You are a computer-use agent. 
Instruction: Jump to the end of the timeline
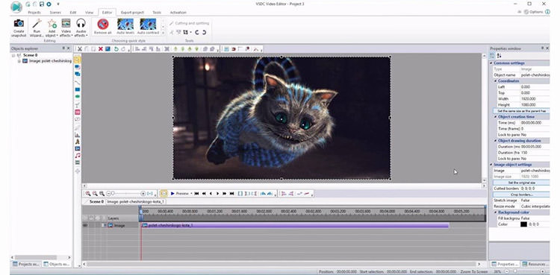pos(231,193)
